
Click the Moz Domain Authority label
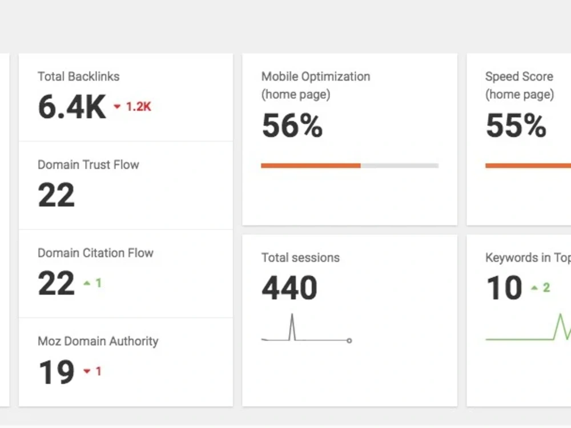tap(98, 341)
